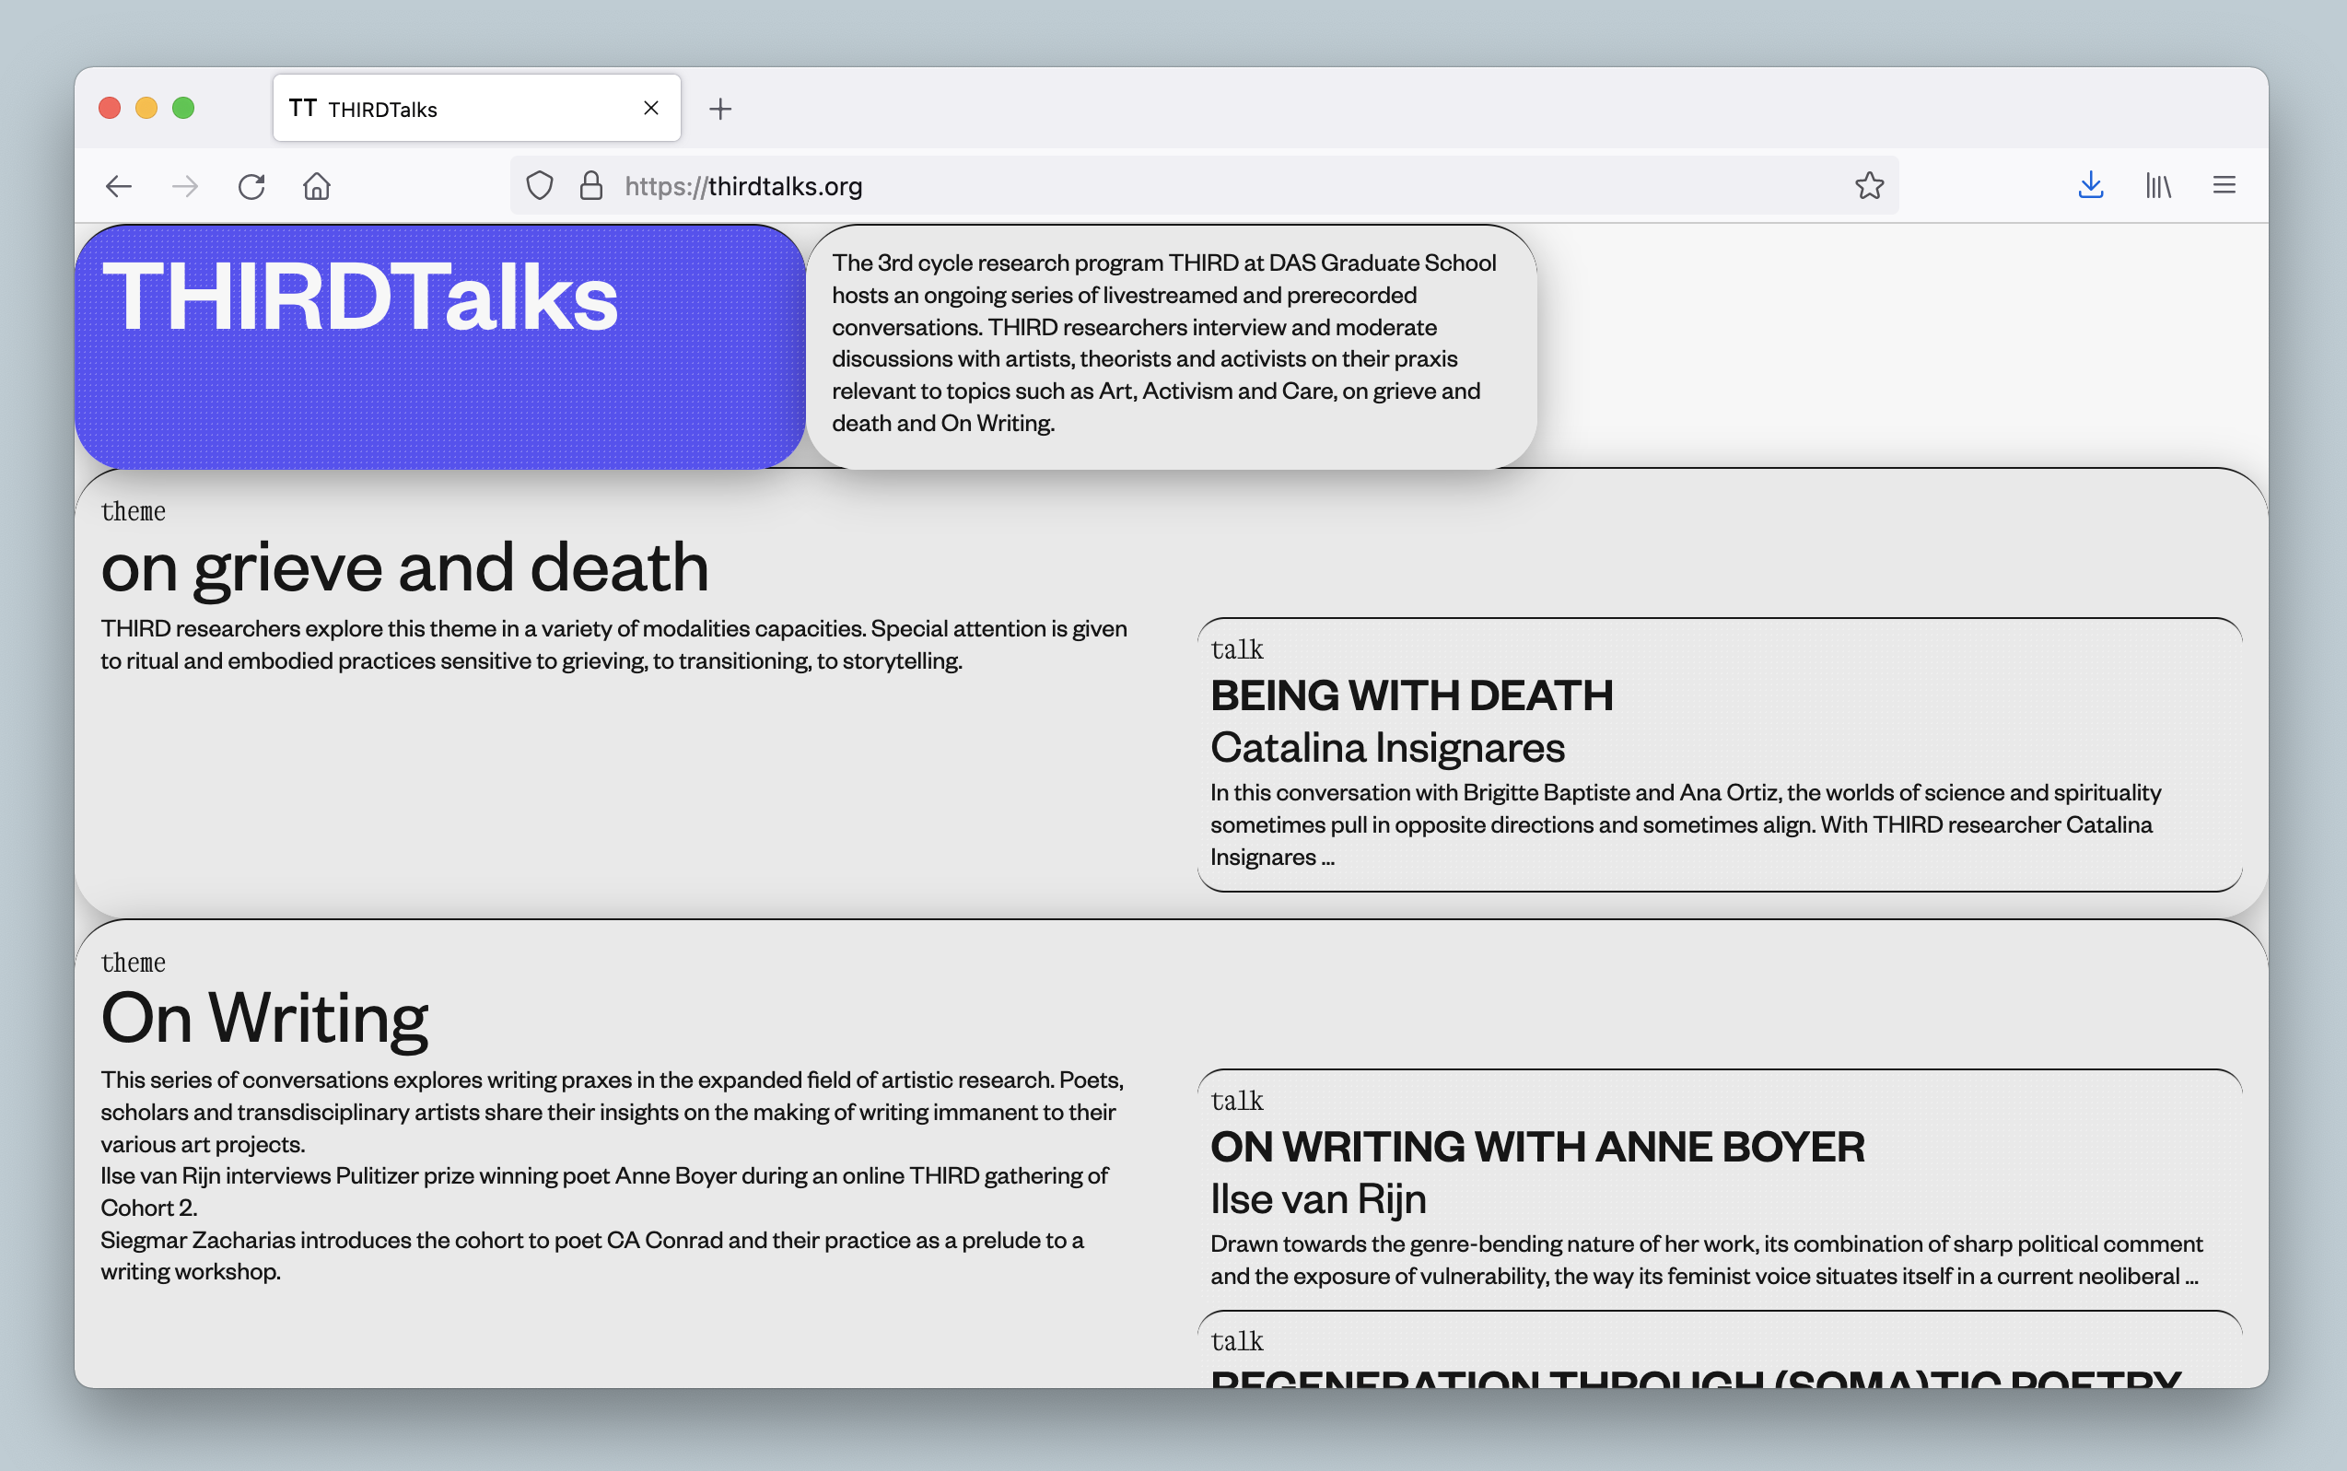Click the THIRDTalks site title banner

360,297
